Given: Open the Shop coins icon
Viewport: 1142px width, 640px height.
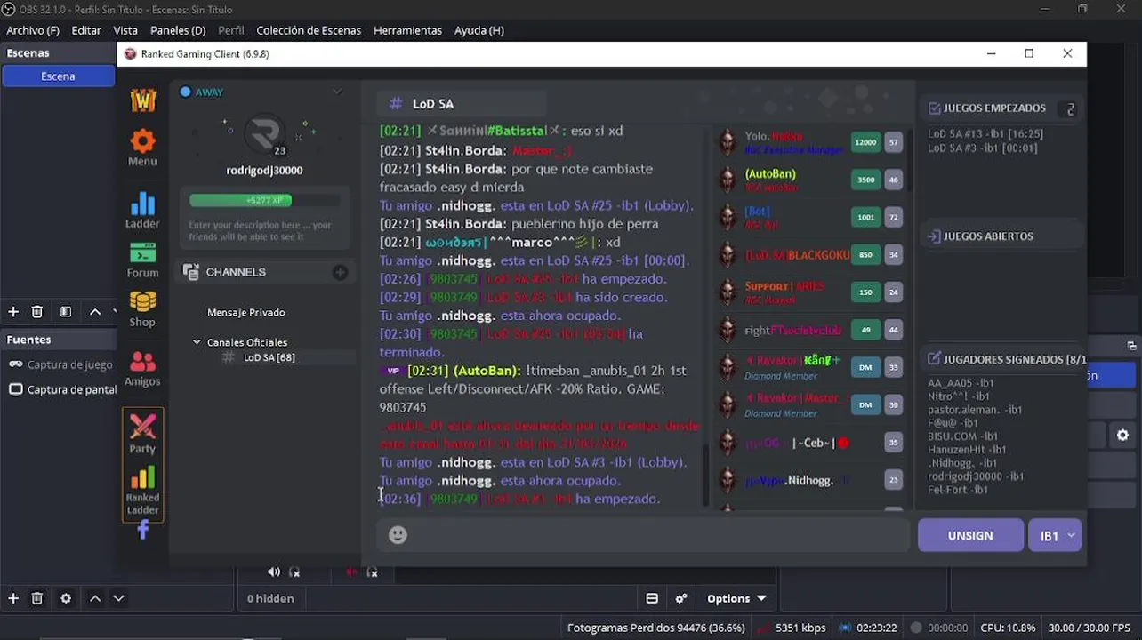Looking at the screenshot, I should 142,303.
